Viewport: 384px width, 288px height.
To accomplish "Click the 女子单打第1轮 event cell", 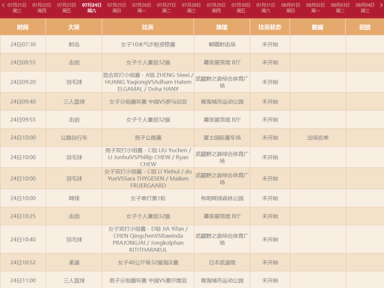I will (148, 199).
